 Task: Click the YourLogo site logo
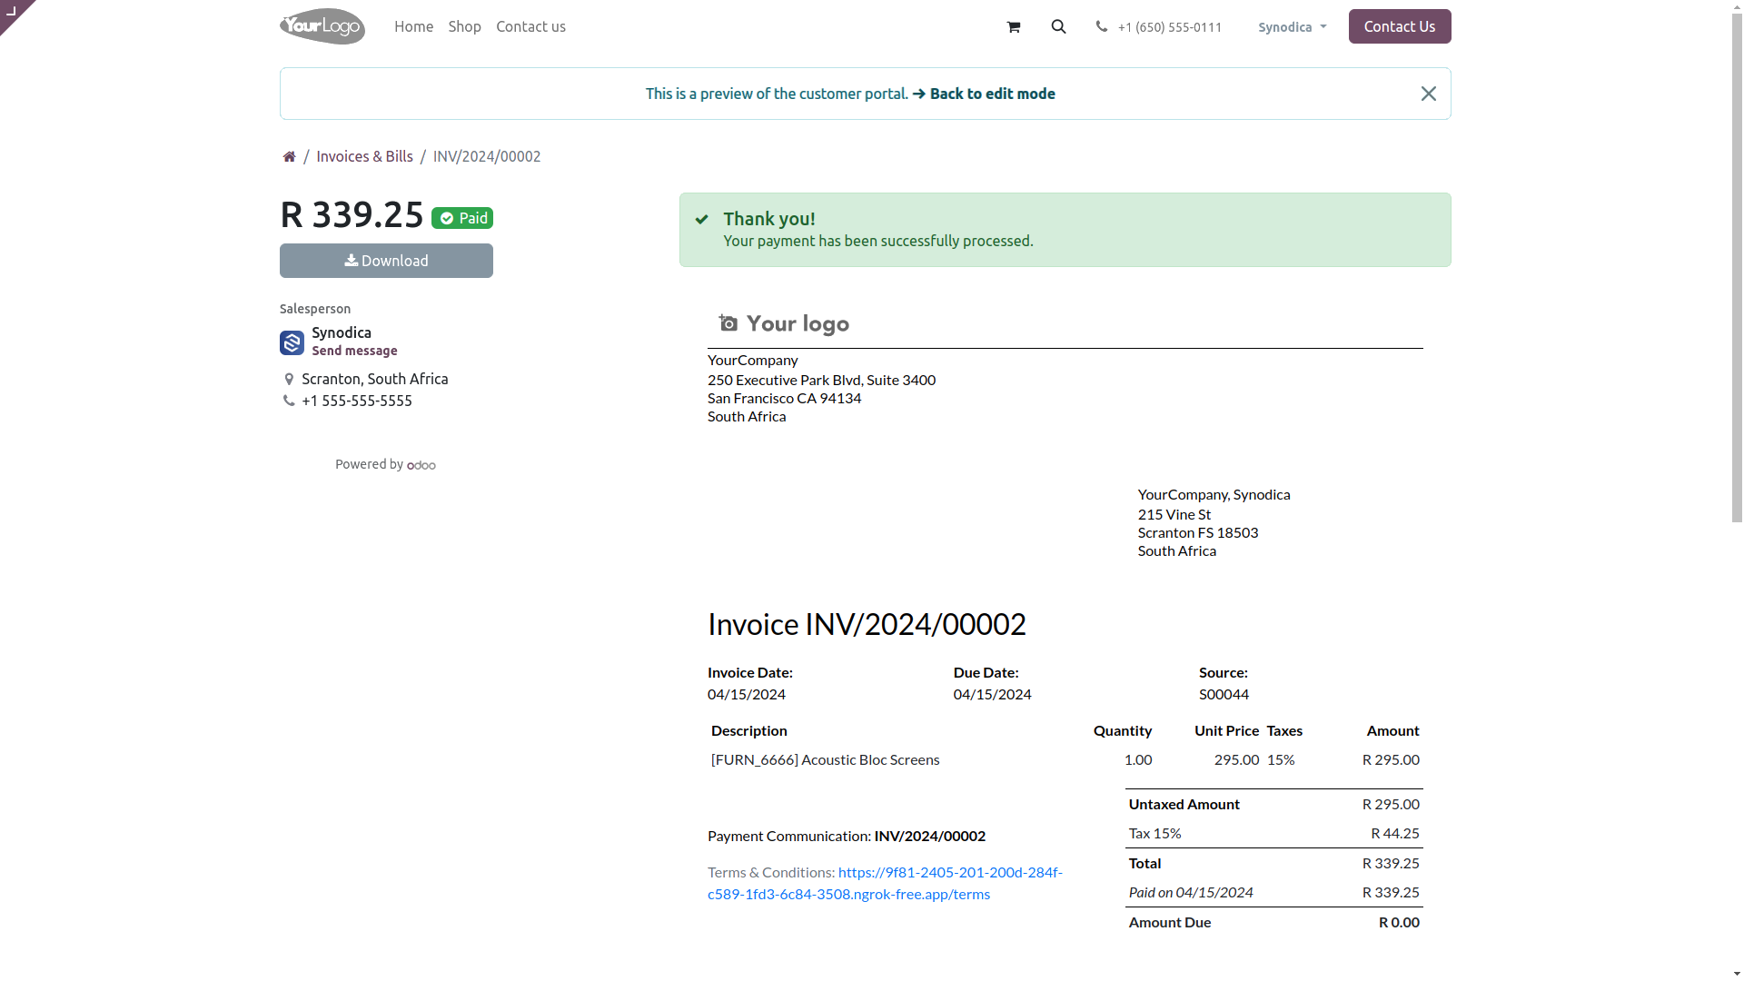pos(322,26)
